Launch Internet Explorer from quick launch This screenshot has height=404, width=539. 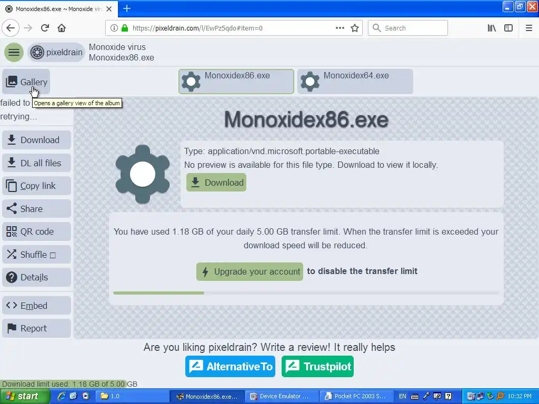[x=62, y=397]
